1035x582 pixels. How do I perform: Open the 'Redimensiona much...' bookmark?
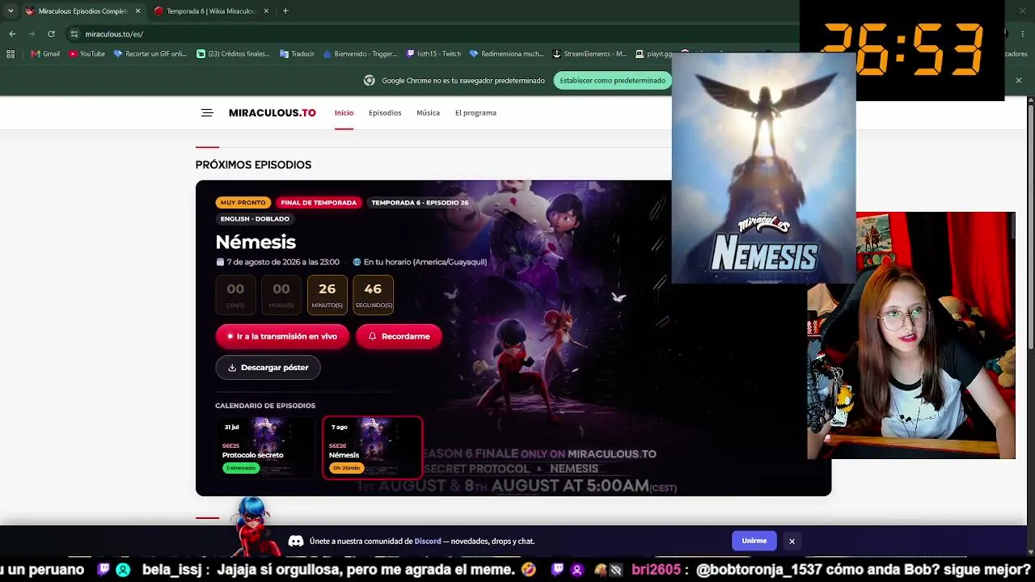[x=506, y=54]
